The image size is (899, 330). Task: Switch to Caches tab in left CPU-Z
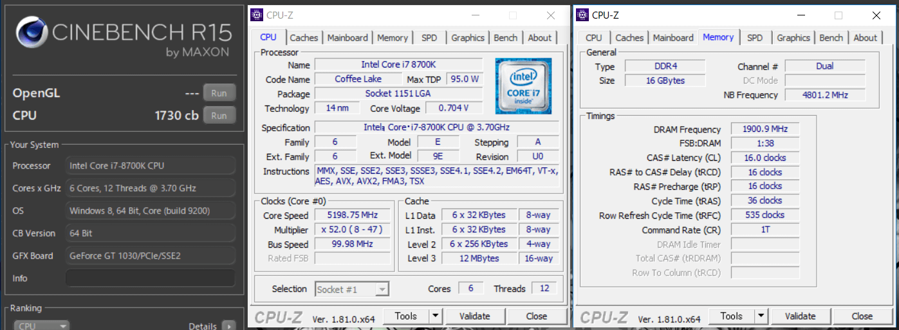tap(304, 38)
